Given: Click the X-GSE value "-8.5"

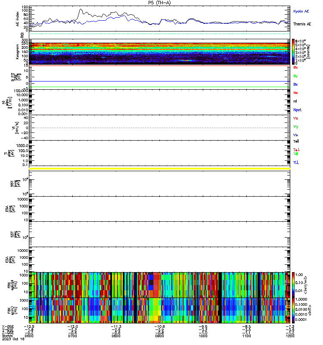Looking at the screenshot, I should tap(246, 326).
